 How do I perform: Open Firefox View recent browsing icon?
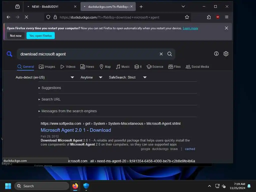tap(17, 6)
